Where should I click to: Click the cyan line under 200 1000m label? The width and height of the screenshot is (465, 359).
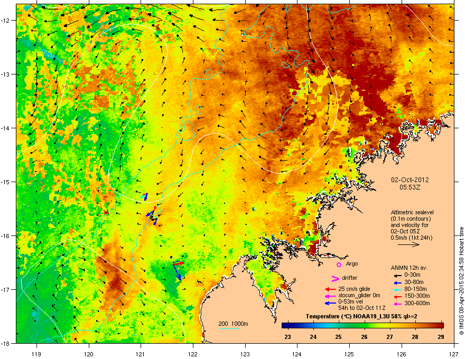229,328
